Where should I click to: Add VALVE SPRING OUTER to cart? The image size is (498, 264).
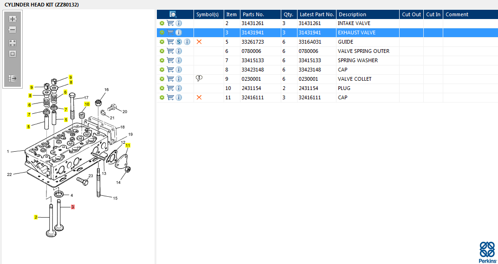tap(170, 51)
